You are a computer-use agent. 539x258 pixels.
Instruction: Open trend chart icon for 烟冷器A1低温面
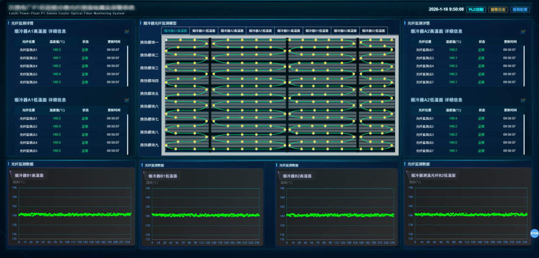(127, 100)
